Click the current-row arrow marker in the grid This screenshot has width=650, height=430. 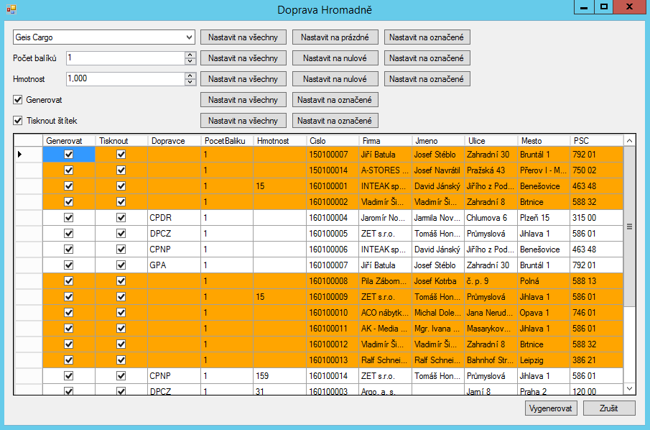coord(19,155)
